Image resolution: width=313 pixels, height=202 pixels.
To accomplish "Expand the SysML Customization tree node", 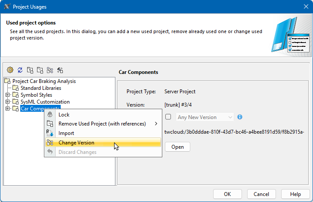I will tap(7, 102).
